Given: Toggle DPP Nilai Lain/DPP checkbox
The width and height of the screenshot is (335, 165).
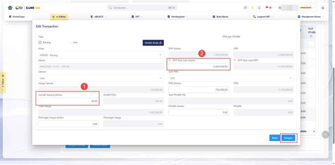Looking at the screenshot, I should point(235,60).
